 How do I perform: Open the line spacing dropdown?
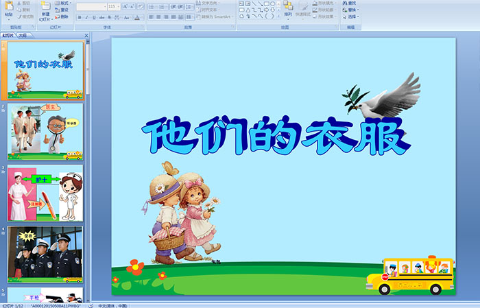190,6
